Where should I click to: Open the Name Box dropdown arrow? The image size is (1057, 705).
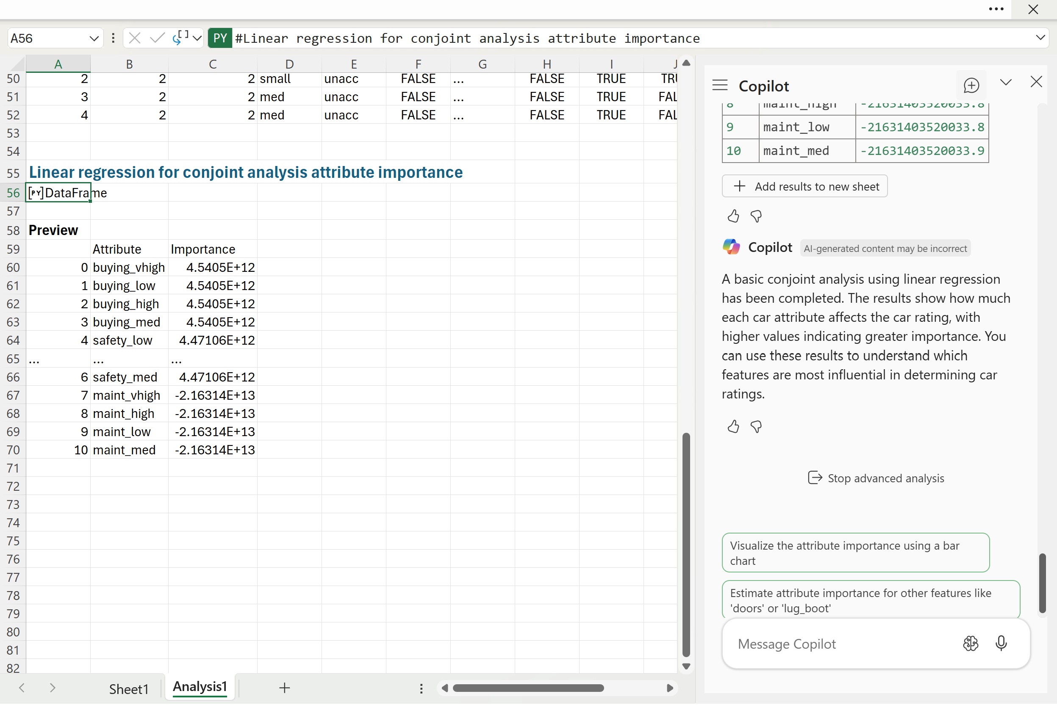pos(94,38)
